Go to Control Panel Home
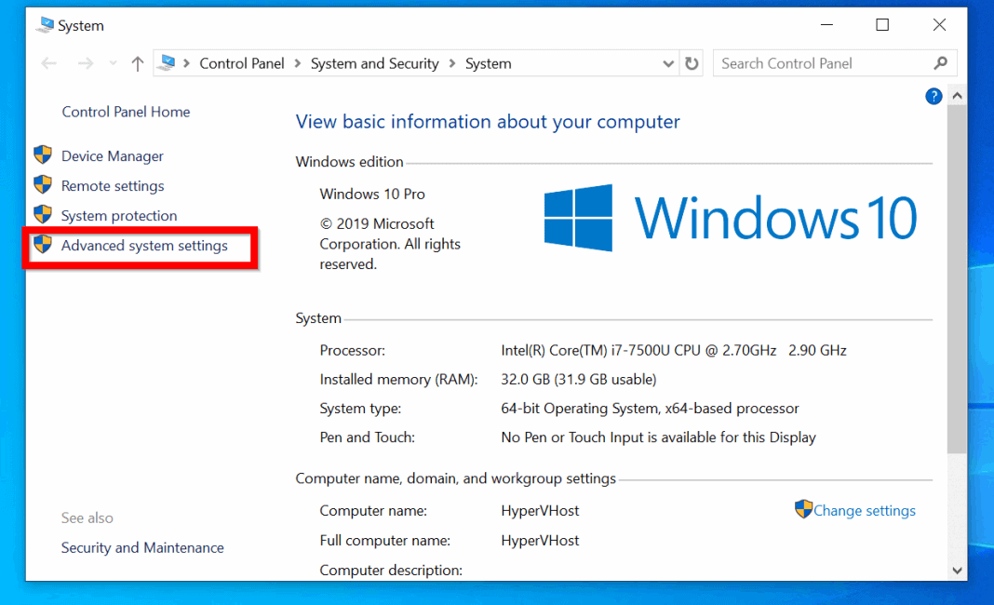The width and height of the screenshot is (994, 605). click(126, 111)
